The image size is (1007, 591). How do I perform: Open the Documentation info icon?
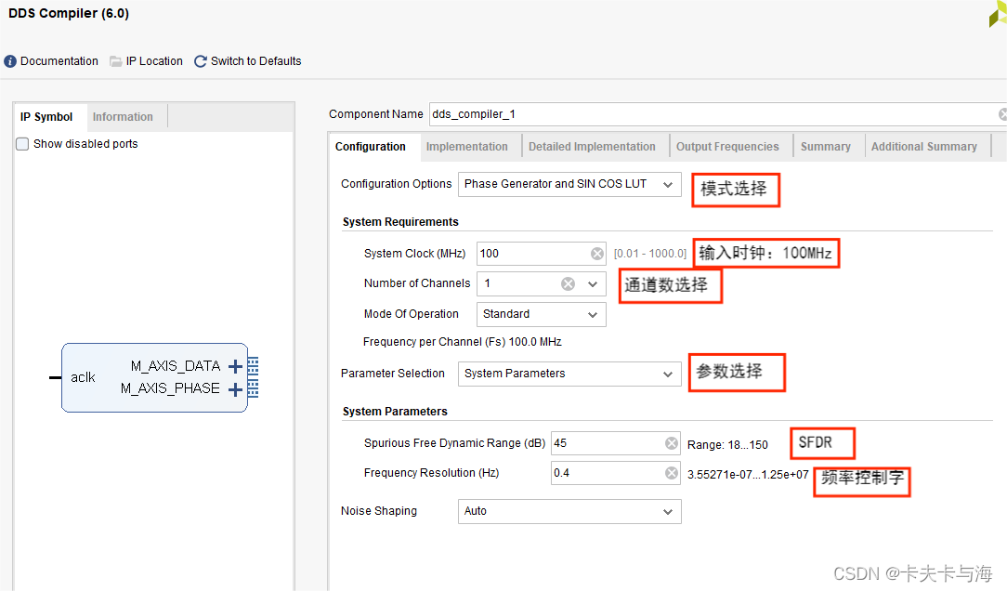(x=10, y=61)
